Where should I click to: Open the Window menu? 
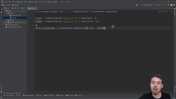[50, 2]
